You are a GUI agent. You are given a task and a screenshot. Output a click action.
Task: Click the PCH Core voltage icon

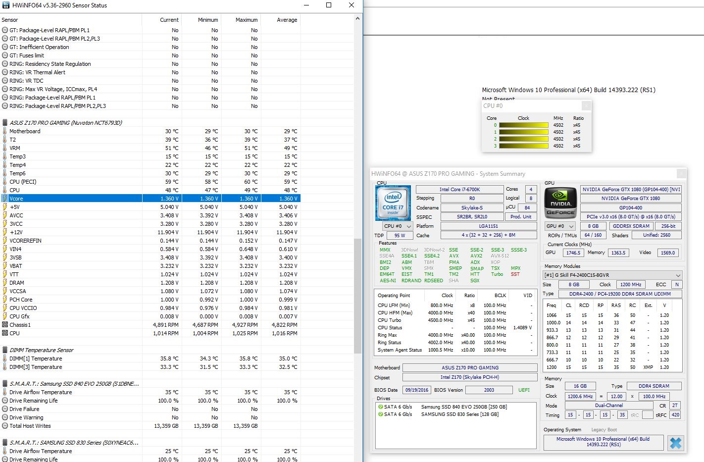point(5,300)
